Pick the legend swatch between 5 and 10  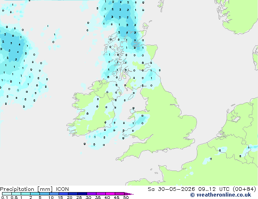coord(44,194)
